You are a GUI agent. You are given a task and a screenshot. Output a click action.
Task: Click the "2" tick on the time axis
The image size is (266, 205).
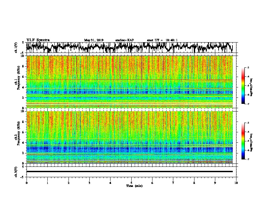pyautogui.click(x=69, y=183)
